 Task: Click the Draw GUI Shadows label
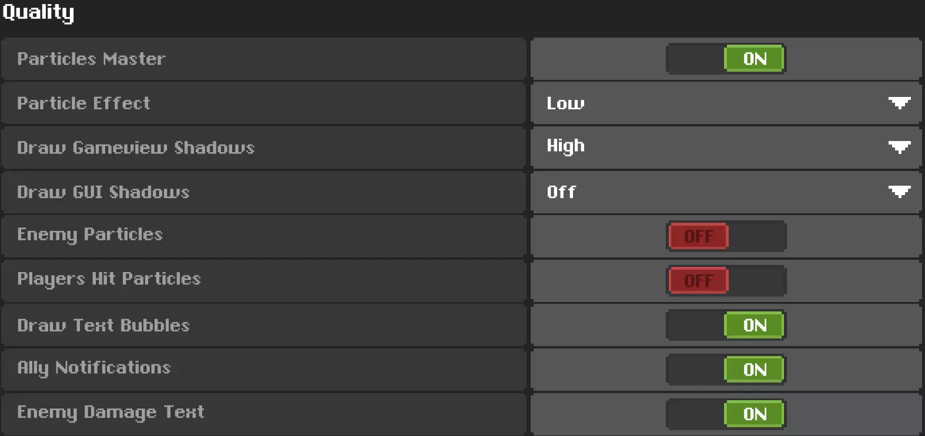[x=103, y=192]
